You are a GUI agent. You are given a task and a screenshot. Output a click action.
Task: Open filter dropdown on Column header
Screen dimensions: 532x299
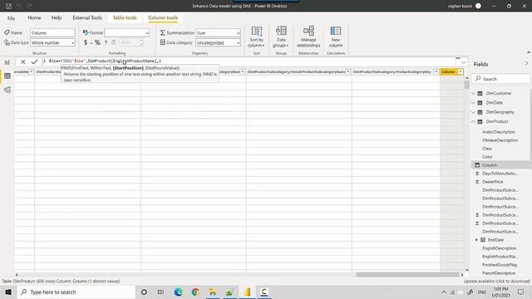[x=461, y=71]
